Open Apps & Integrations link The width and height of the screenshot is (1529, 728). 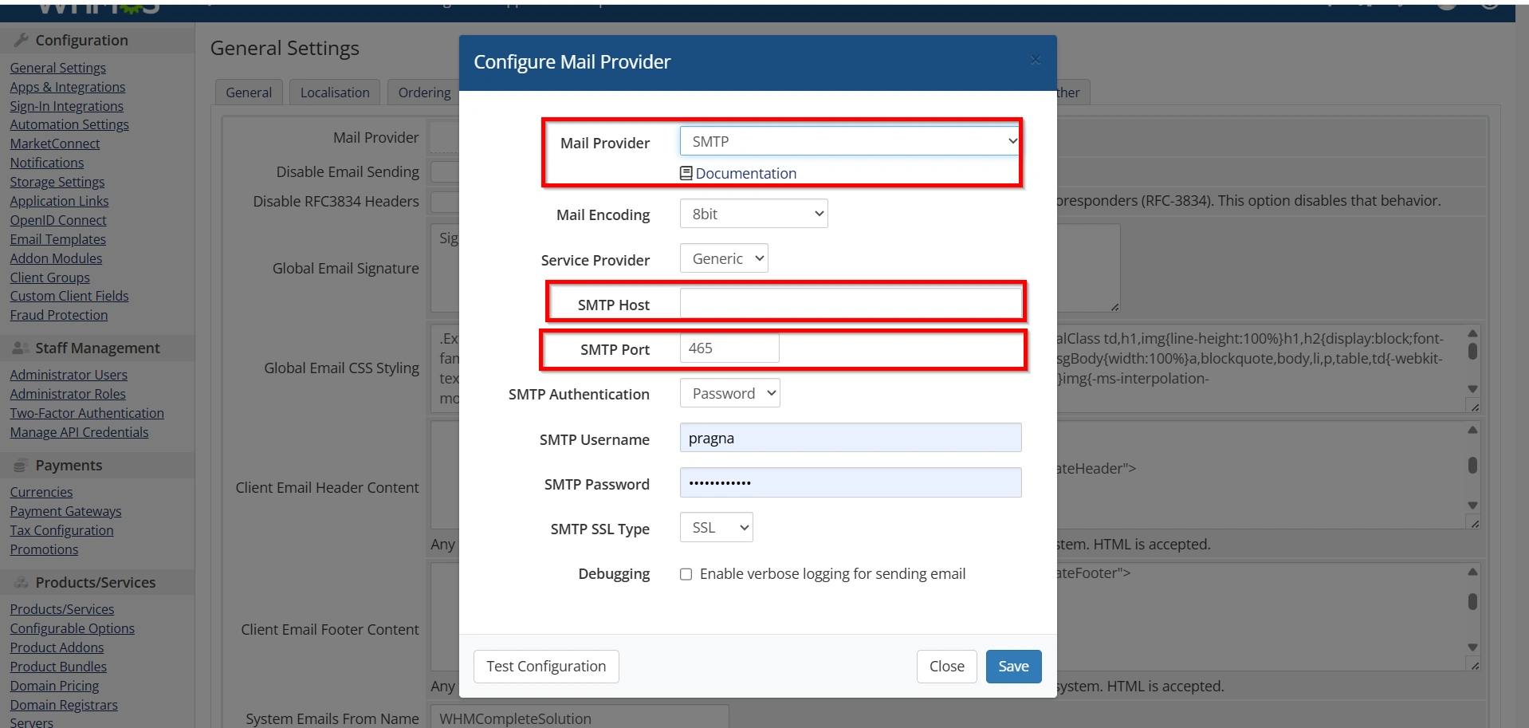(x=67, y=87)
